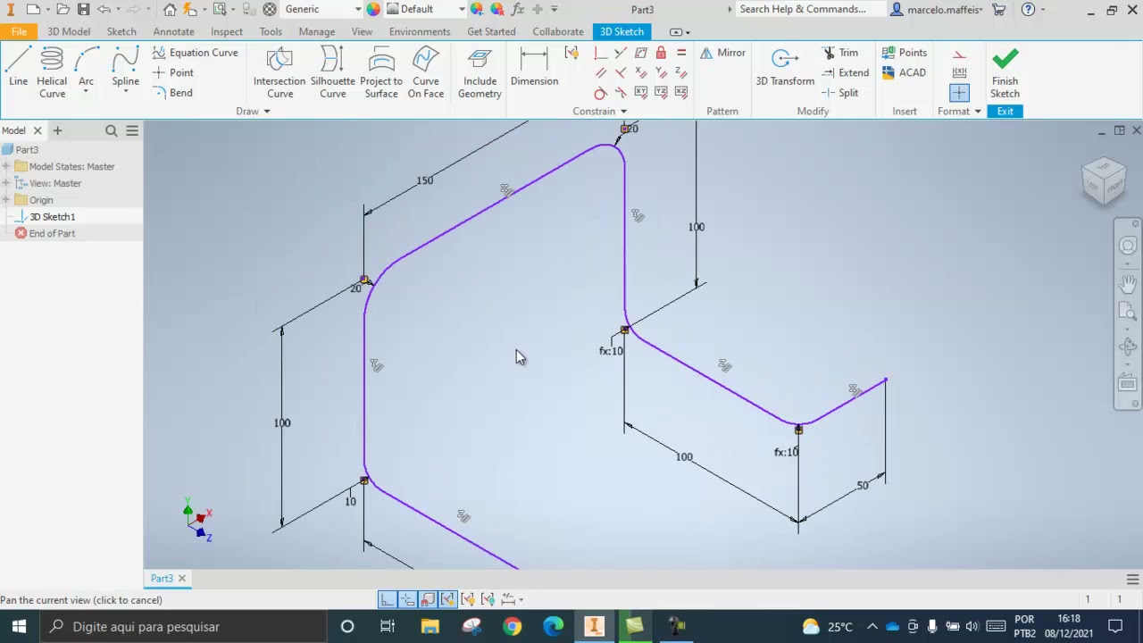The height and width of the screenshot is (643, 1143).
Task: Start the Silhouette Curve tool
Action: [332, 72]
